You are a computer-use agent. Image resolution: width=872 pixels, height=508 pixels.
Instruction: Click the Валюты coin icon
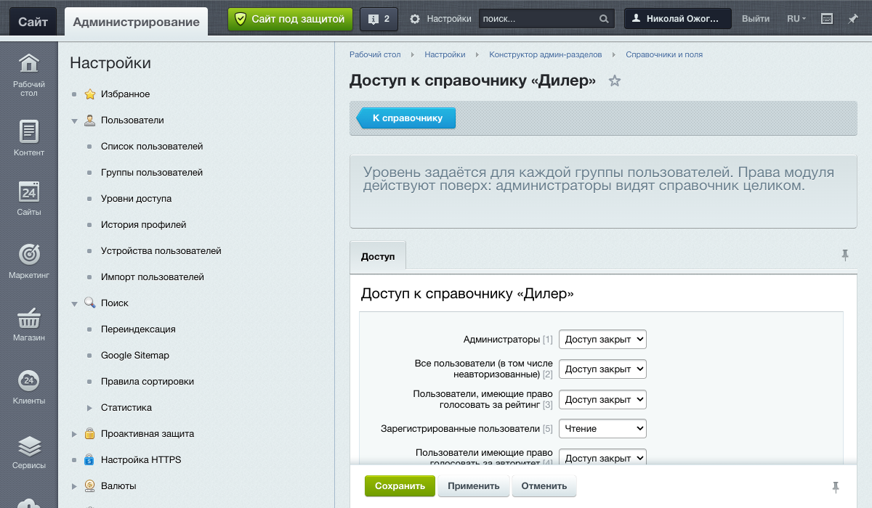pyautogui.click(x=90, y=486)
